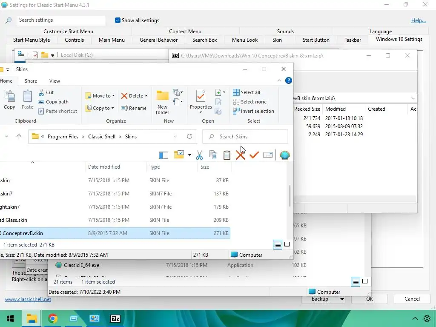
Task: Sort Skins files by Date modified column
Action: (x=115, y=167)
